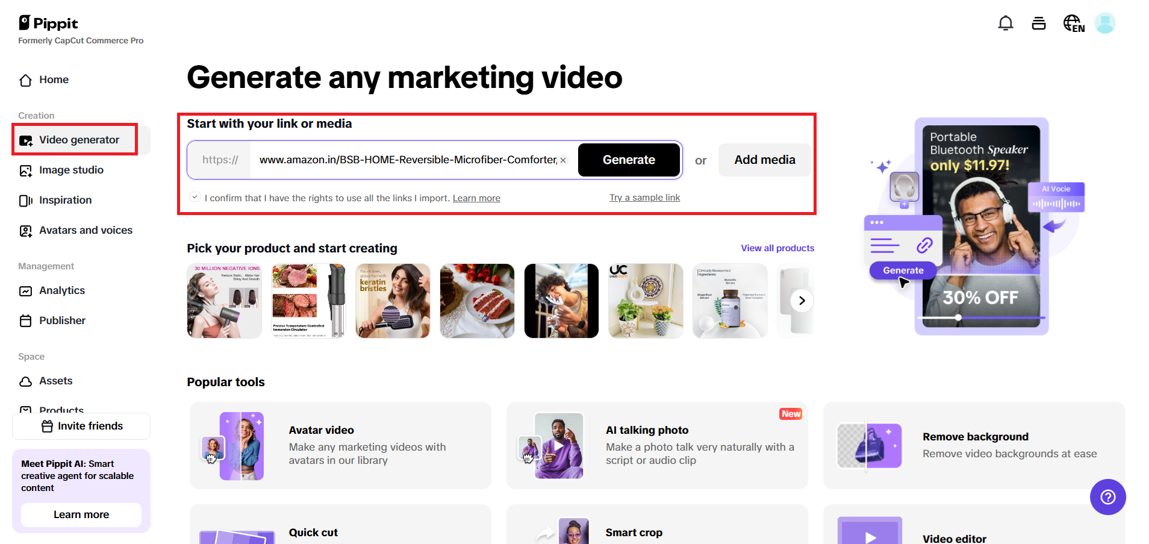The image size is (1149, 544).
Task: Click the gift icon beside Invite friends
Action: 47,427
